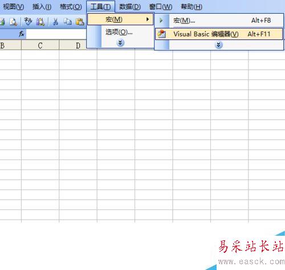Open the 视图(V) menu
Viewport: 285px width, 270px height.
(13, 7)
